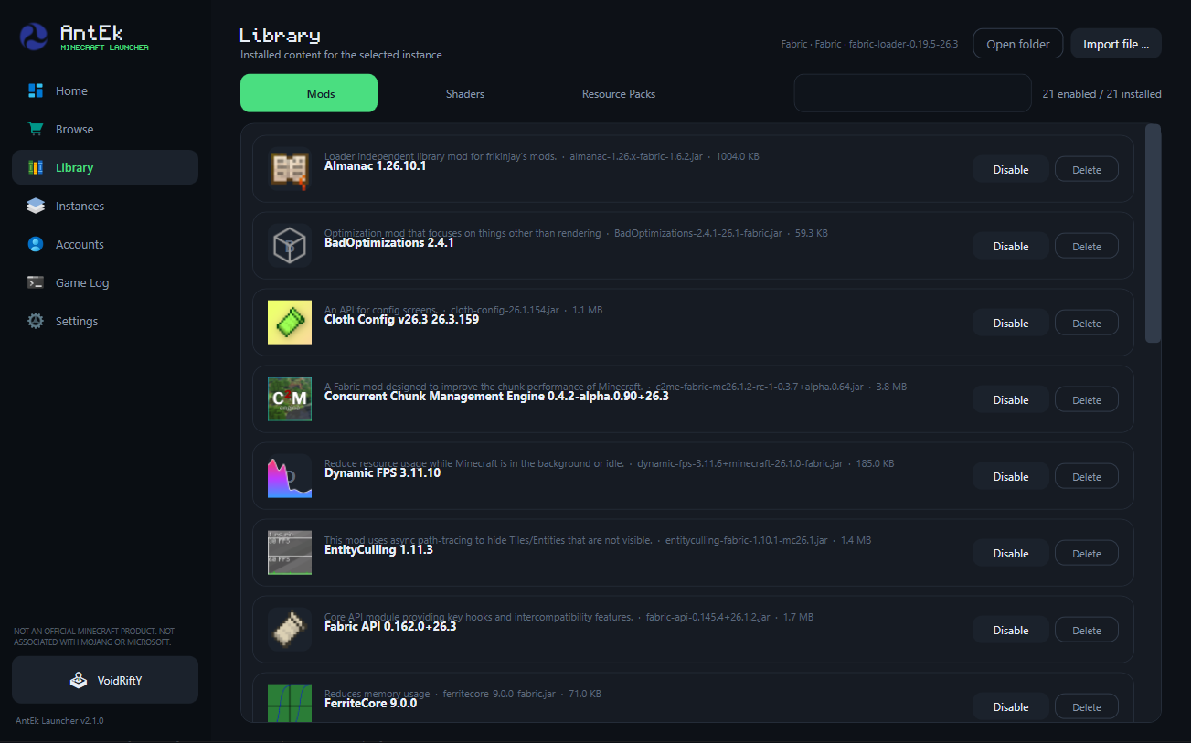Disable the EntityCulling mod

pos(1011,553)
